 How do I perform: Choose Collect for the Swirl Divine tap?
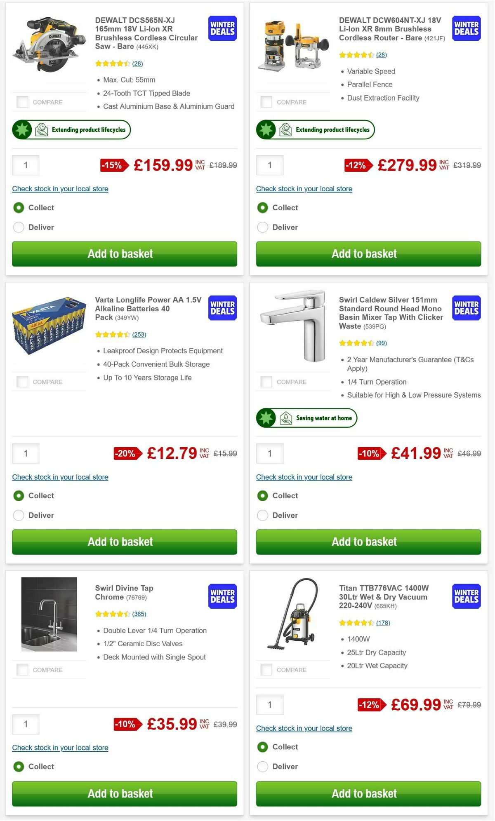(x=19, y=767)
